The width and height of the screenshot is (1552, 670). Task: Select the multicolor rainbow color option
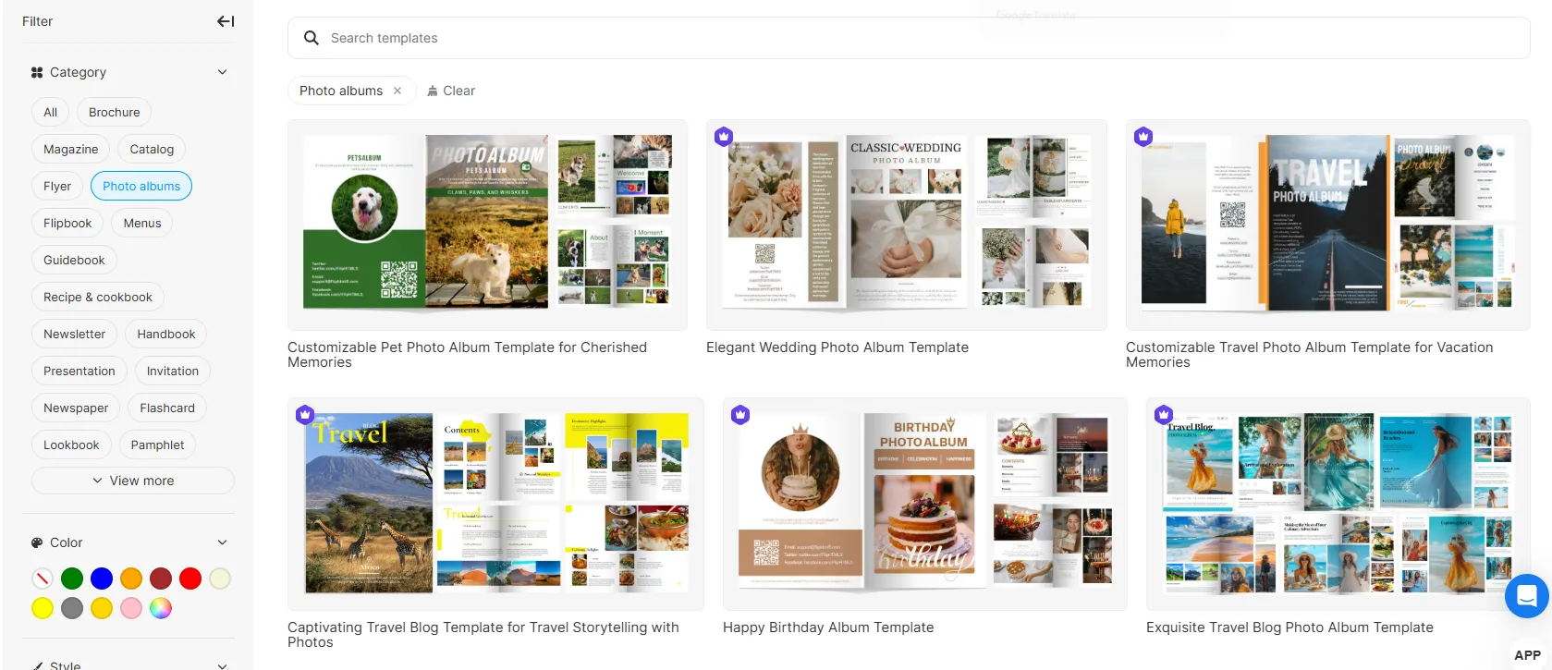(161, 608)
